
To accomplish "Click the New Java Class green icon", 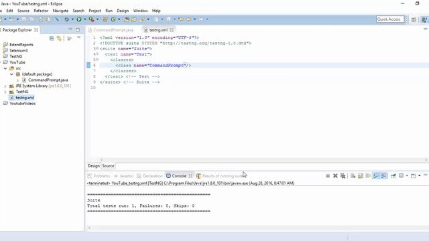I will [113, 19].
